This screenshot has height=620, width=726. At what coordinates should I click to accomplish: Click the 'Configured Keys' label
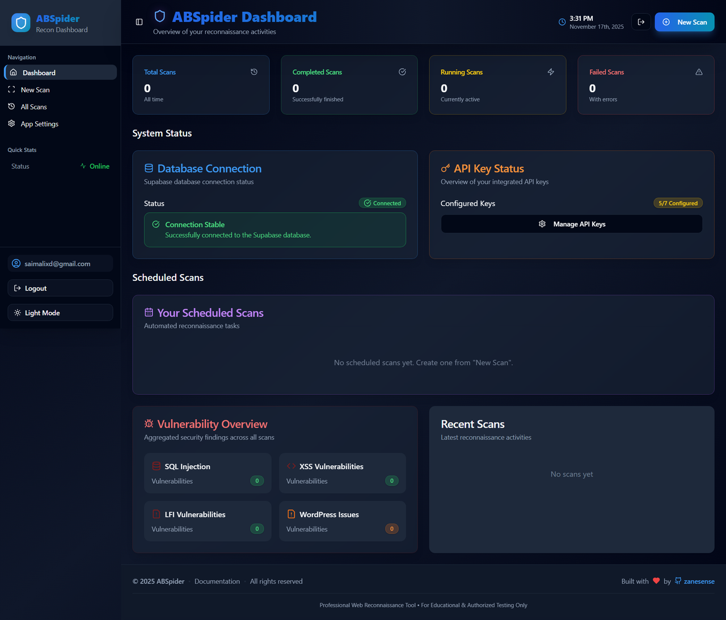click(x=468, y=204)
